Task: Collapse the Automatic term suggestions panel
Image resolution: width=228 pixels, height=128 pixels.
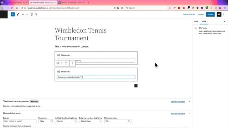Action: click(x=189, y=101)
